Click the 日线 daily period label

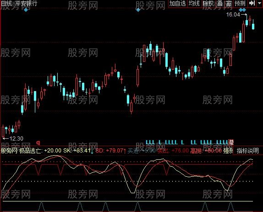6,3
